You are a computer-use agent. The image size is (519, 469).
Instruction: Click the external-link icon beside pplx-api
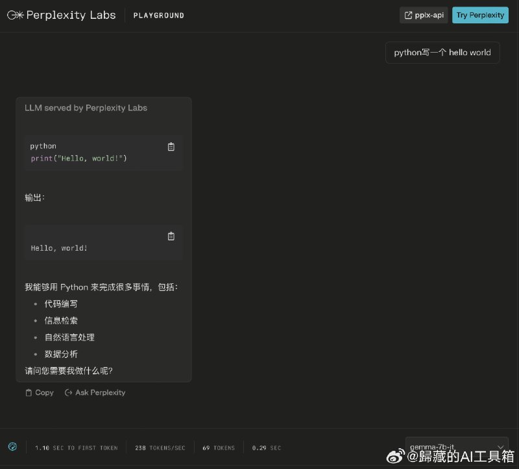(x=409, y=15)
